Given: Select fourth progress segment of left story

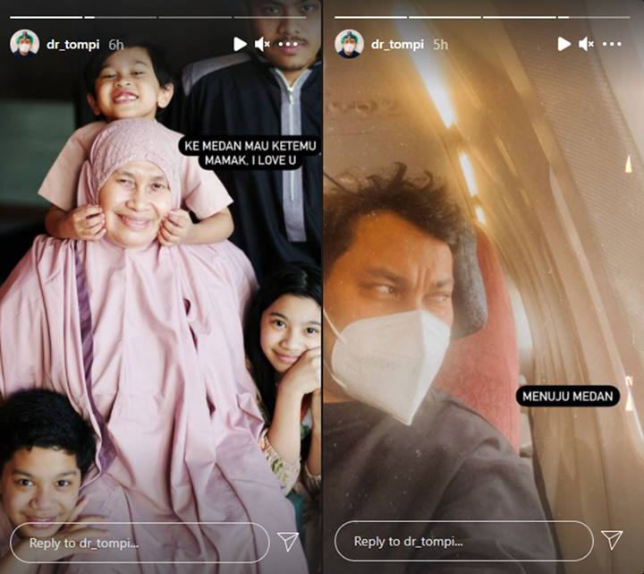Looking at the screenshot, I should [270, 17].
